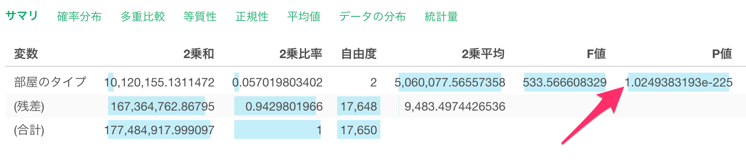
Task: Click the 2乗比率 column header
Action: tap(301, 54)
